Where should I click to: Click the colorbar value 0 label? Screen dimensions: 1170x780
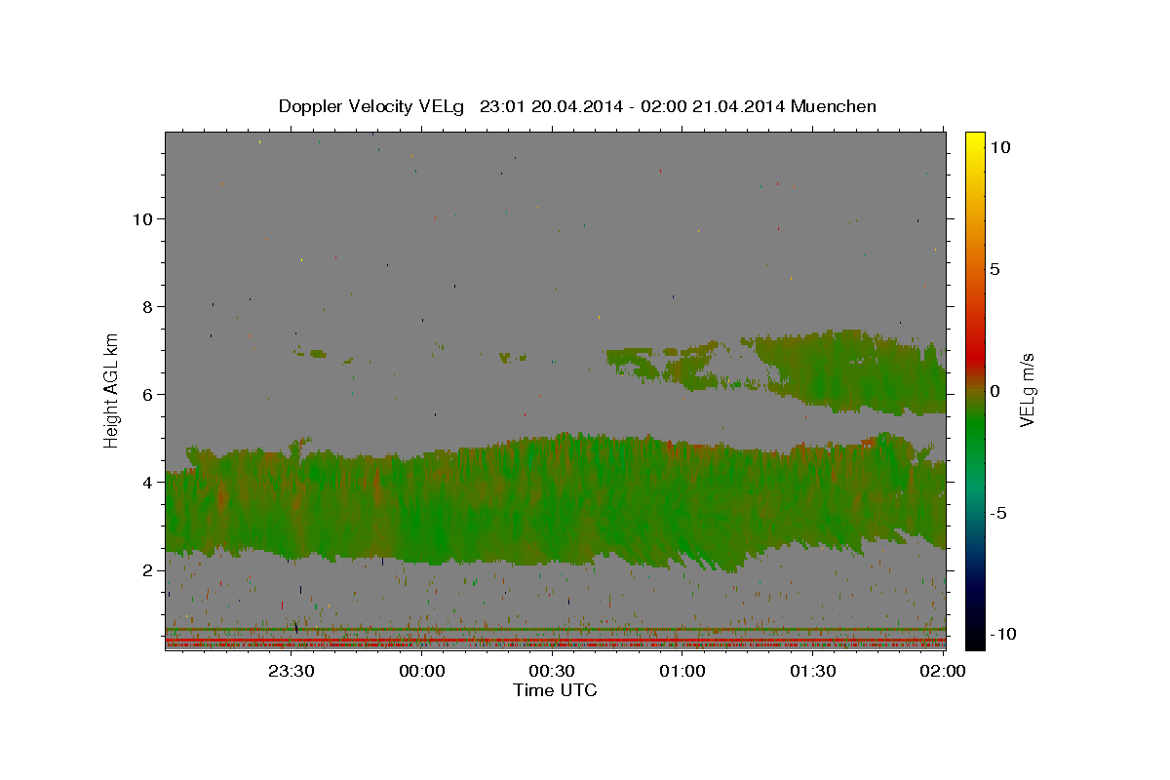click(x=994, y=391)
